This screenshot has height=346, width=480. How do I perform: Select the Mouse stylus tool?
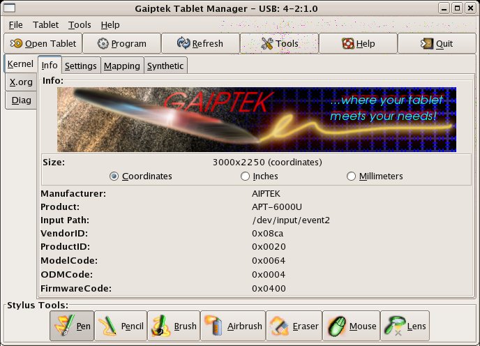[351, 326]
